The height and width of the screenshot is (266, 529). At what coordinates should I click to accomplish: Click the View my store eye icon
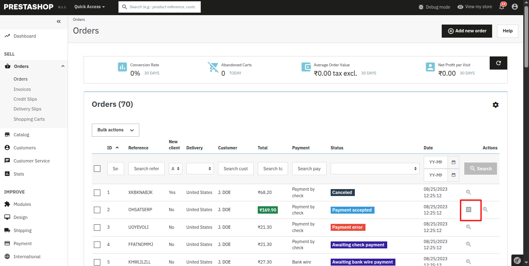pos(460,7)
